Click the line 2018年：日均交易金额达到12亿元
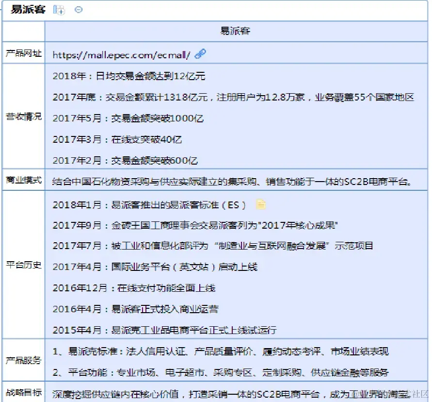Viewport: 432px width, 402px height. (129, 76)
